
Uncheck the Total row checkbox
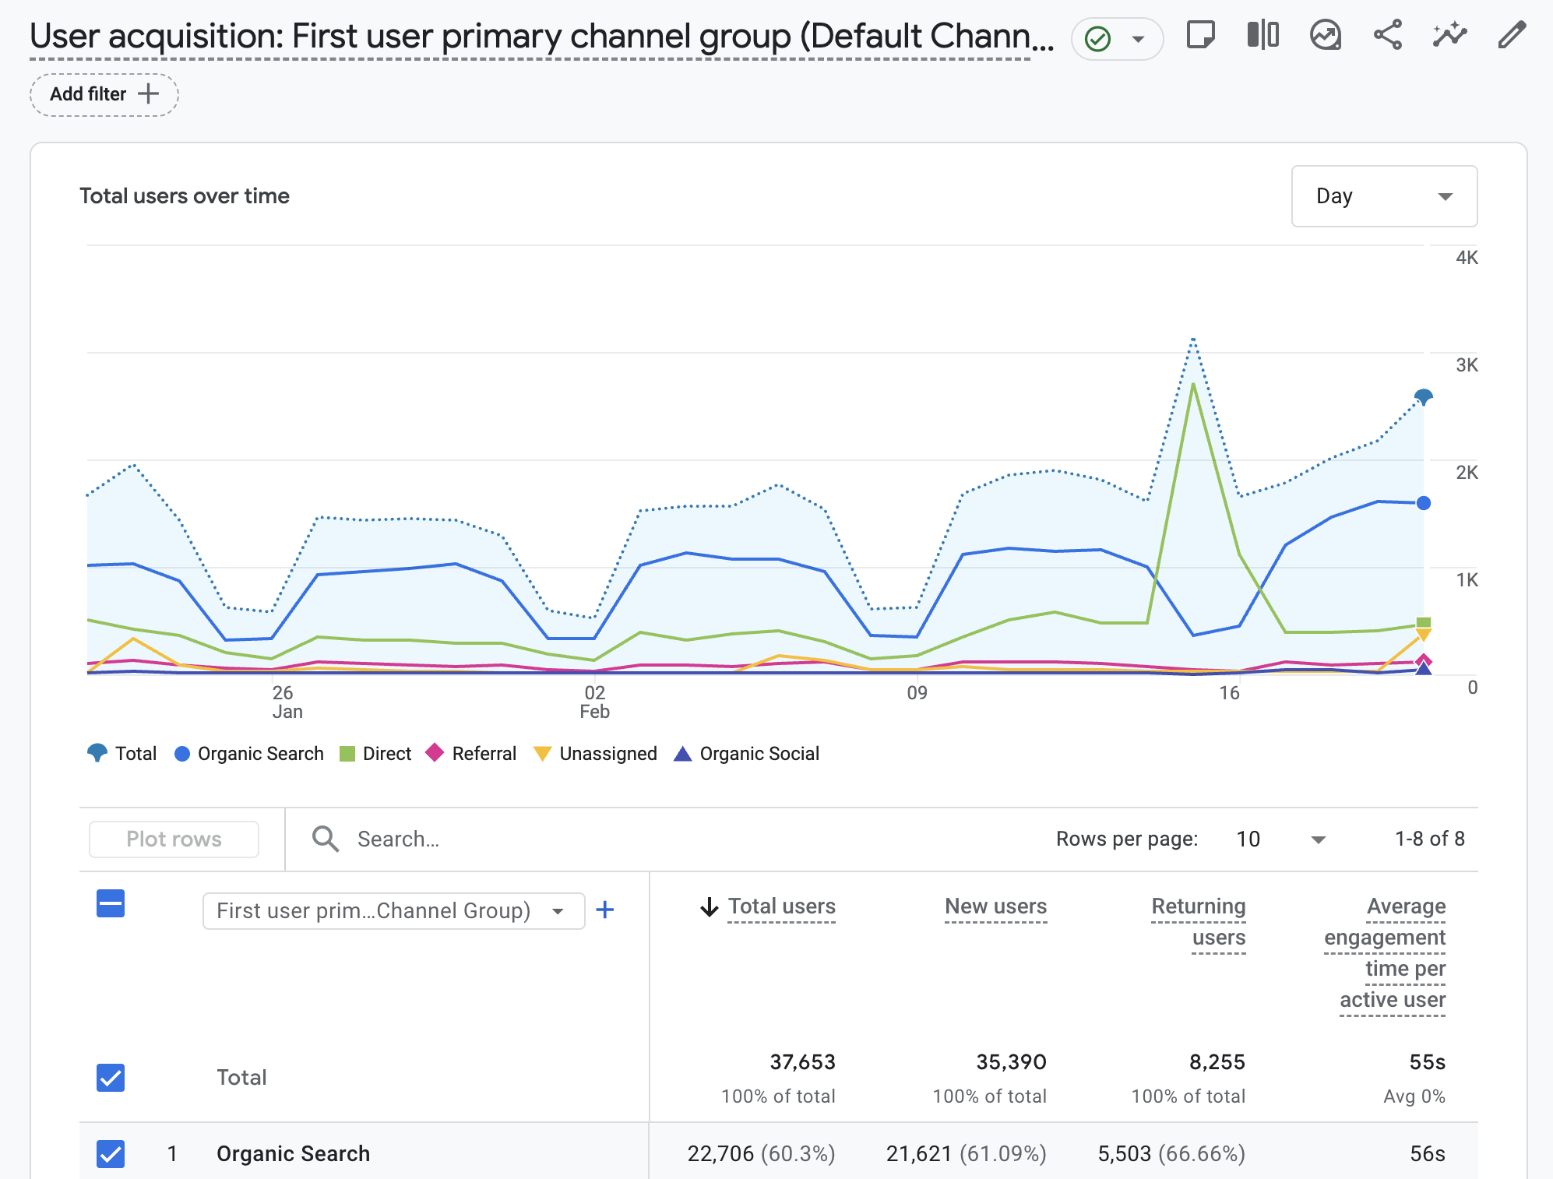111,1078
